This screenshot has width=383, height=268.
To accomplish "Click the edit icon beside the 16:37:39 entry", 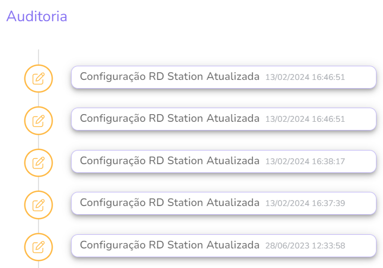I will click(x=39, y=205).
